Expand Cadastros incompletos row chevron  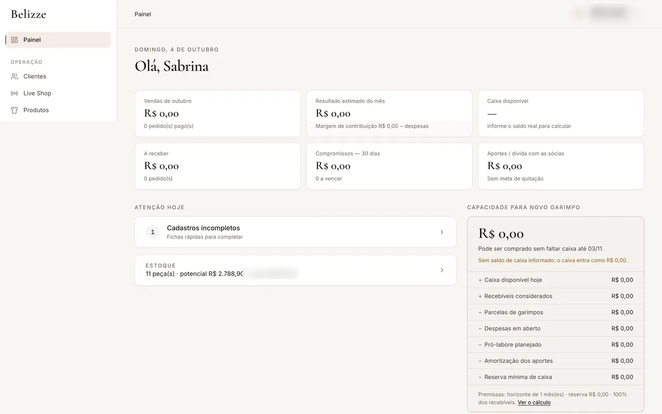point(442,232)
